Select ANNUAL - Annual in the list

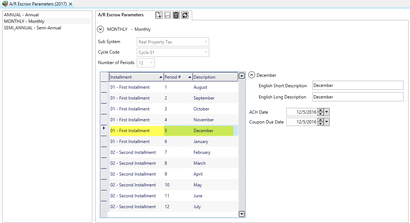click(21, 15)
